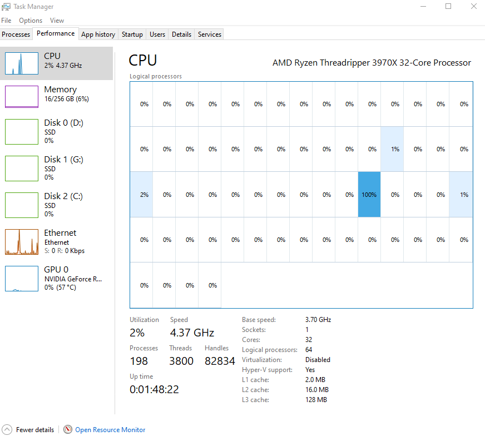Click the Virtualization value Disabled
The height and width of the screenshot is (441, 485).
point(318,360)
